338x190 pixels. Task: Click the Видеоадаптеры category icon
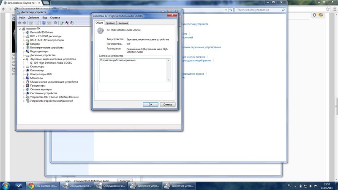27,51
